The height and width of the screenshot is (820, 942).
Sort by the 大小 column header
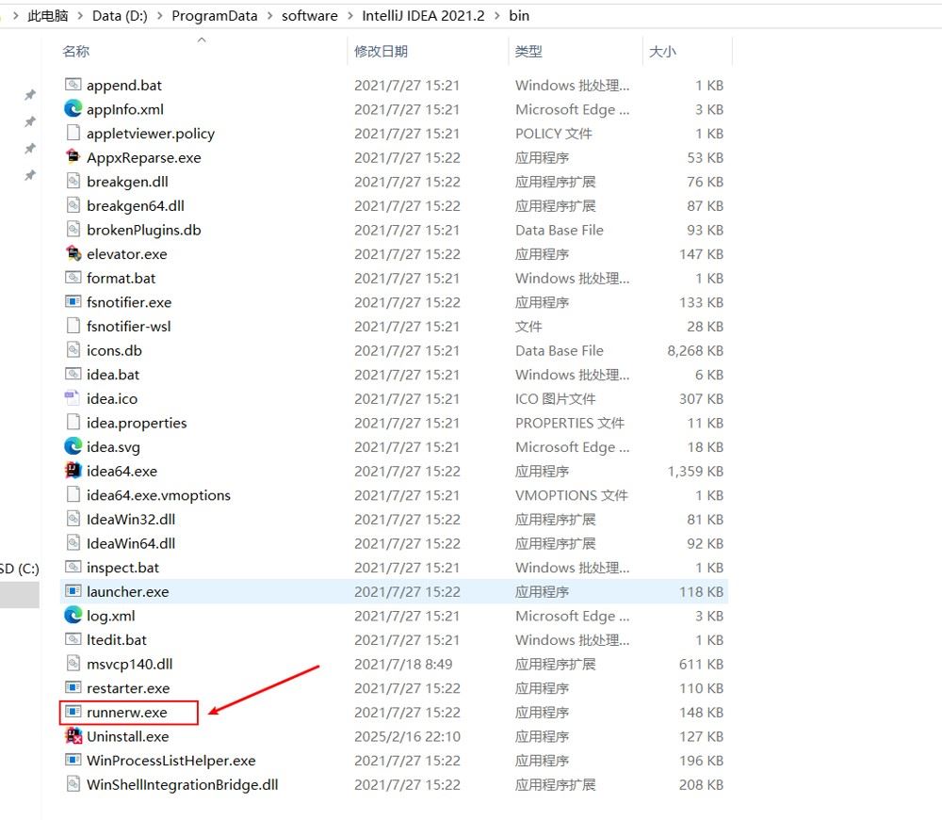662,52
